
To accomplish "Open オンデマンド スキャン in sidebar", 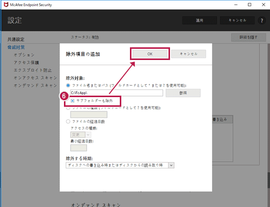I will [x=36, y=85].
